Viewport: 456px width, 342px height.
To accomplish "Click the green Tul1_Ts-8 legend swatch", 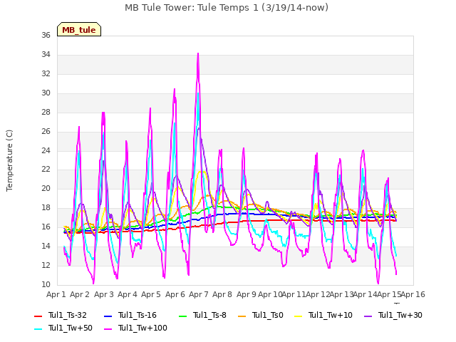I will coord(182,316).
